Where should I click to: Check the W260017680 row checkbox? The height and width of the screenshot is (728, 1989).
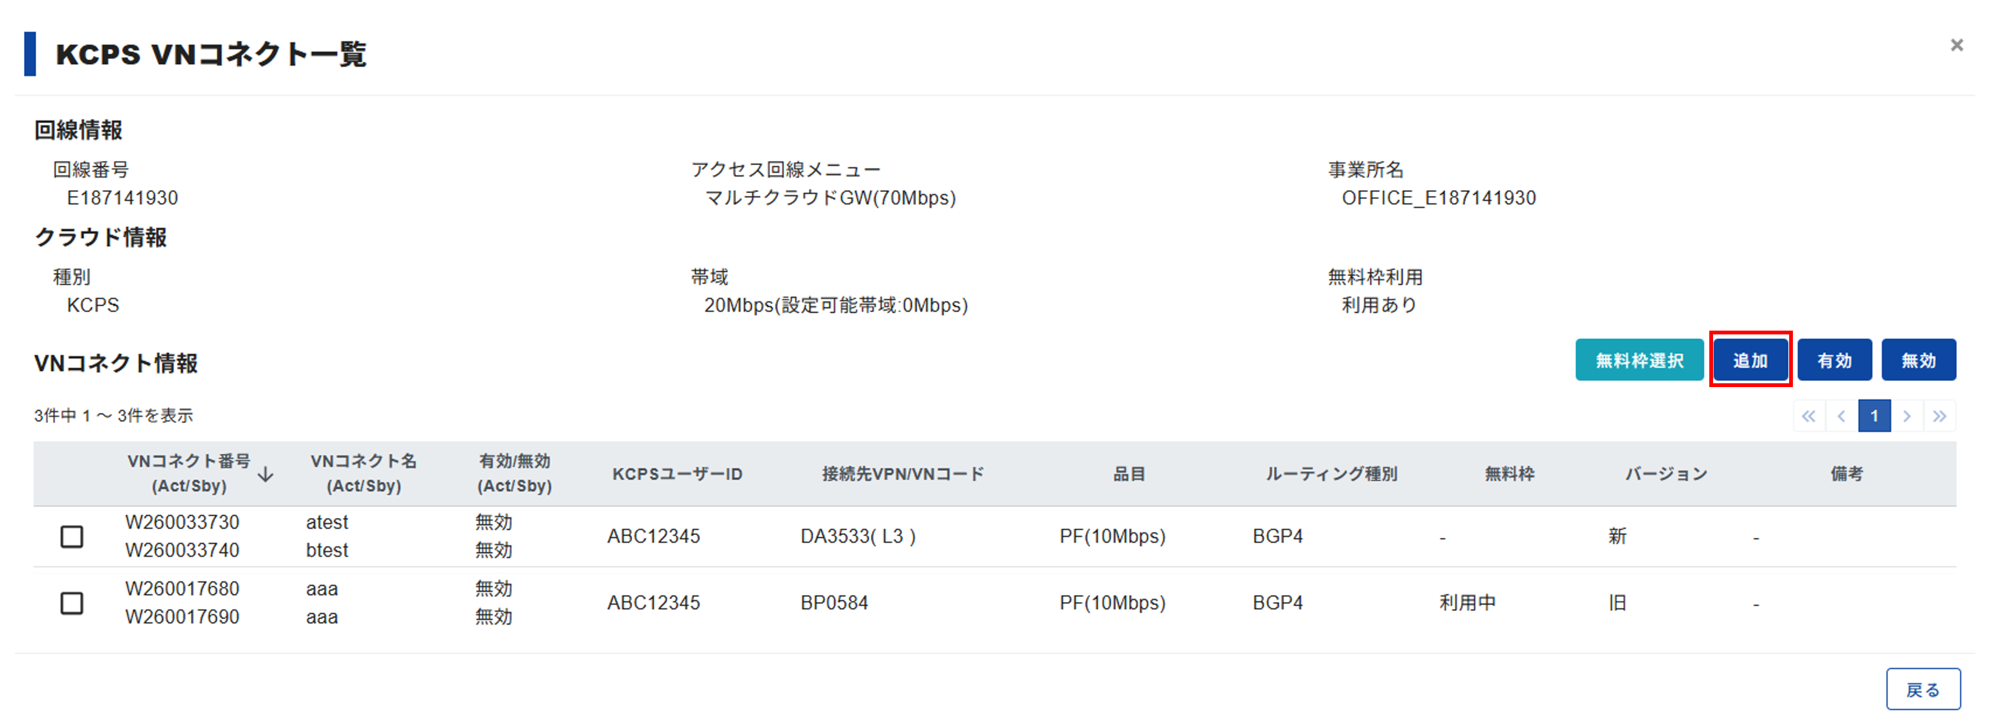[72, 603]
